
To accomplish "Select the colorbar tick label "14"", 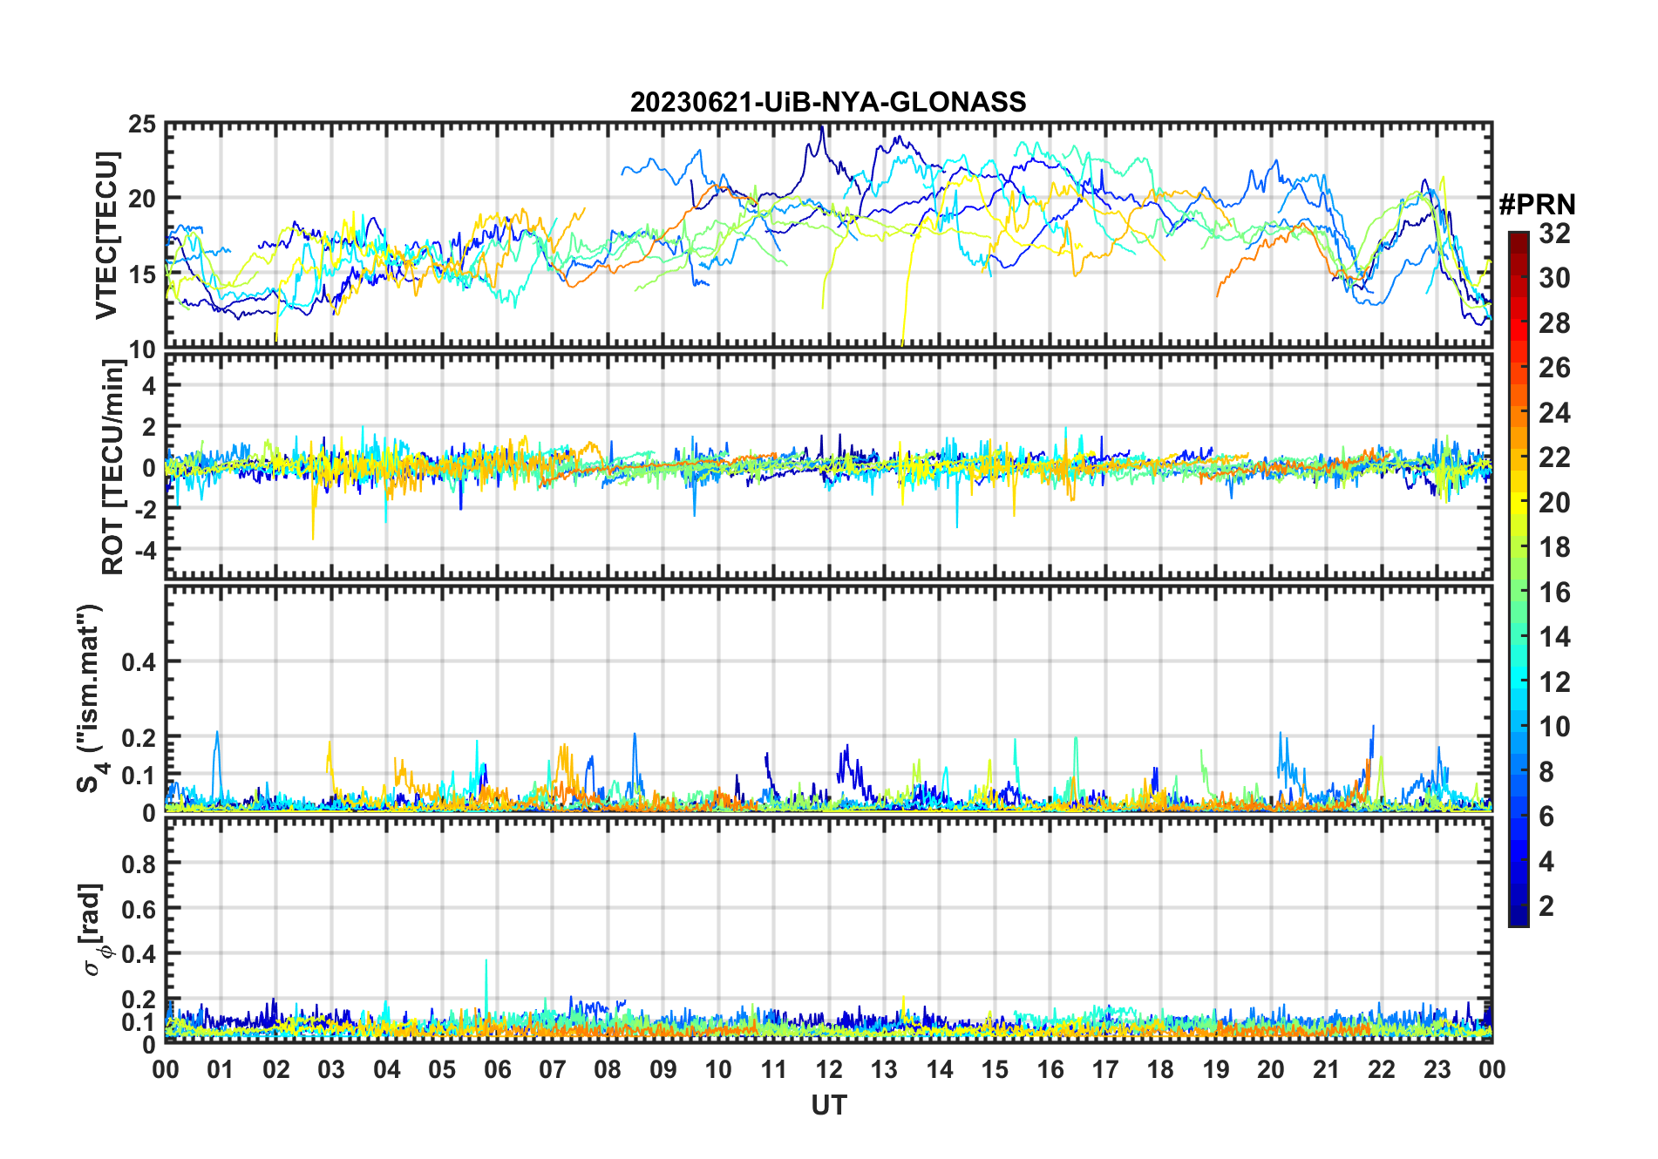I will (x=1554, y=637).
